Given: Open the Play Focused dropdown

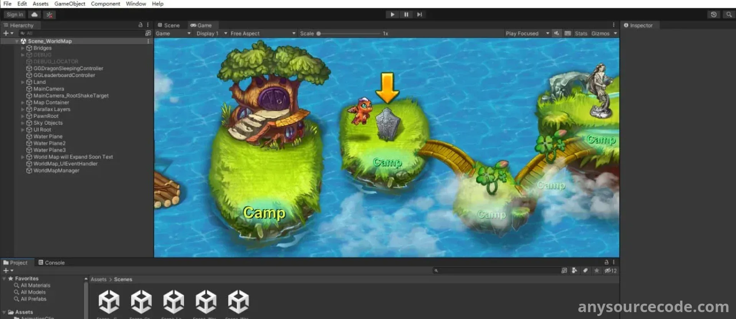Looking at the screenshot, I should pos(527,34).
